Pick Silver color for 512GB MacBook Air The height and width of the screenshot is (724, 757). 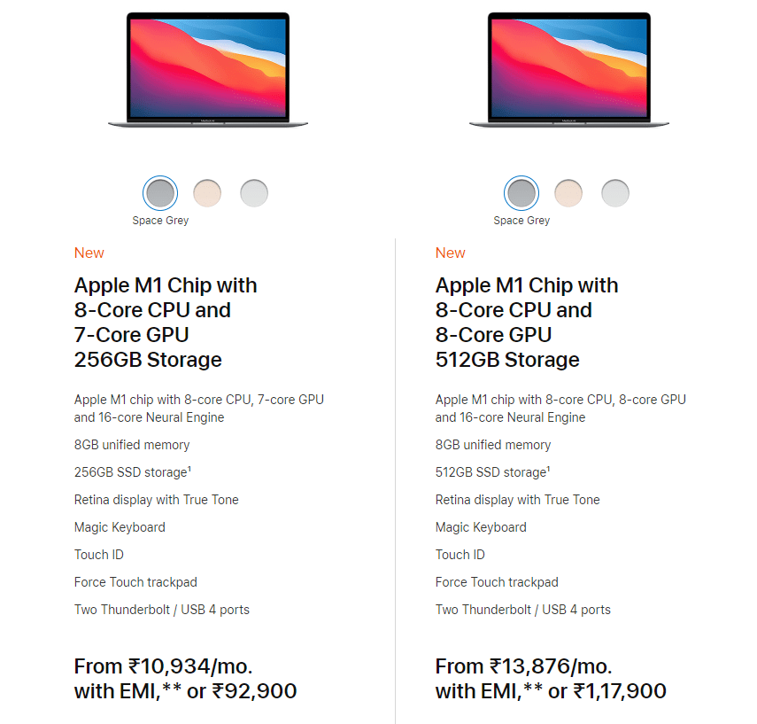[615, 193]
